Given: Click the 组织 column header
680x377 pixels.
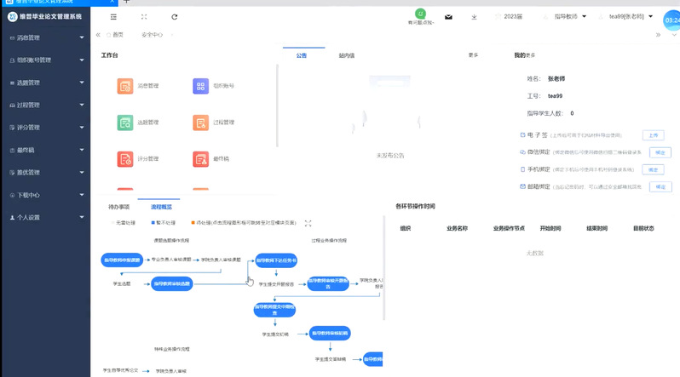Looking at the screenshot, I should click(x=406, y=228).
